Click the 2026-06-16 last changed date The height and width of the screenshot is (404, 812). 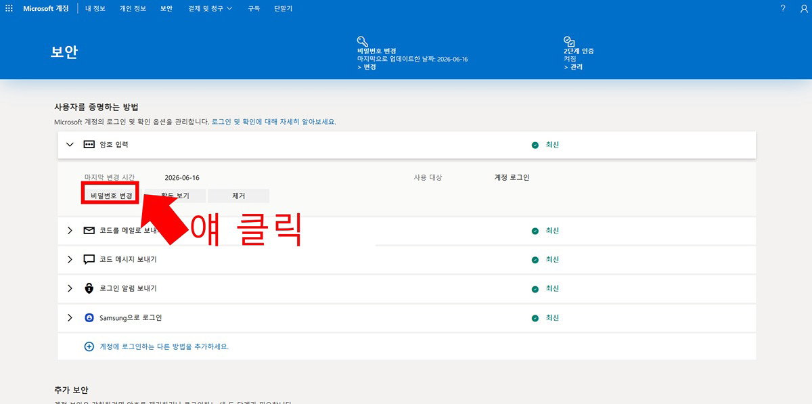pyautogui.click(x=182, y=178)
